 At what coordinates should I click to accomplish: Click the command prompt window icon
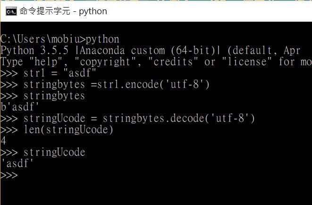[x=11, y=11]
